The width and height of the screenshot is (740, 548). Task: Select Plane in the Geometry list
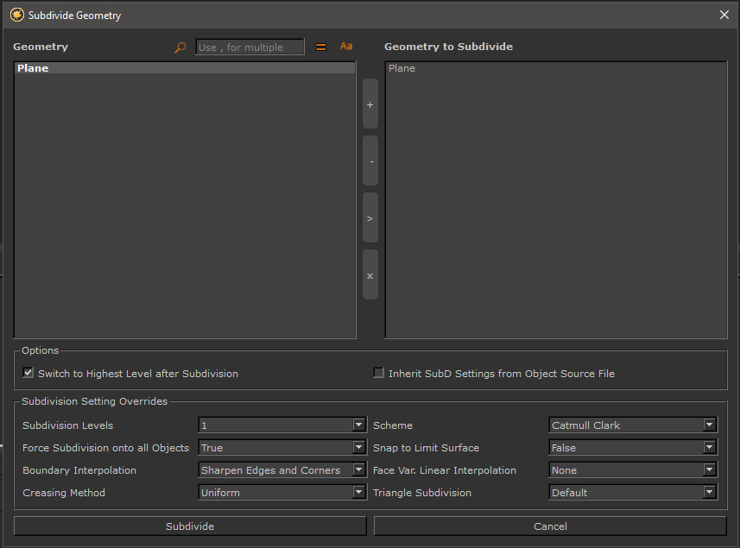[33, 68]
